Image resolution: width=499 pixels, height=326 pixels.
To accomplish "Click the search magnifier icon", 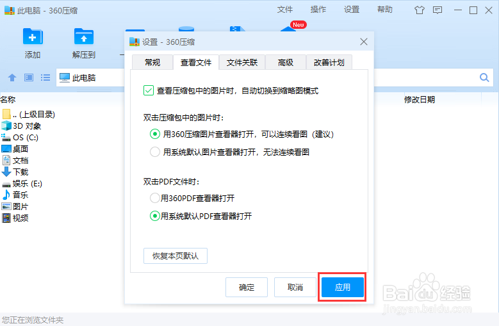I will (x=484, y=77).
